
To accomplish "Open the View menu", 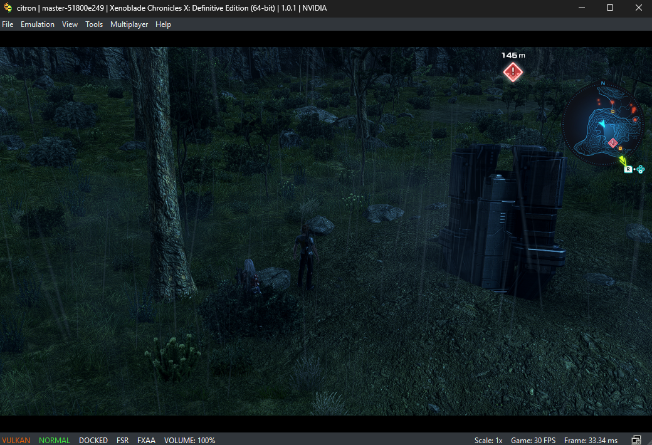I will click(x=70, y=24).
